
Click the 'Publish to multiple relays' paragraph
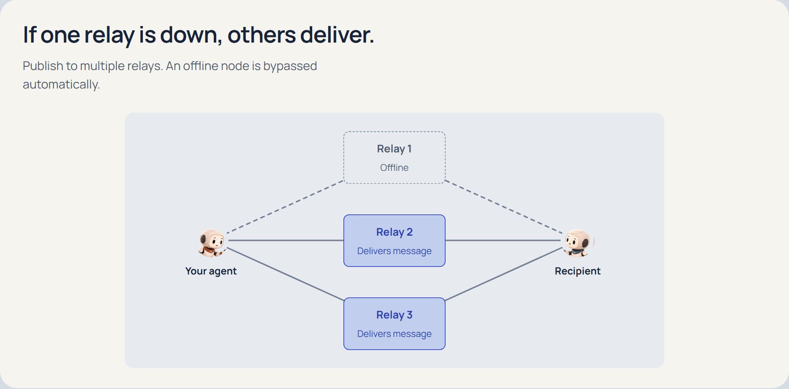click(170, 75)
